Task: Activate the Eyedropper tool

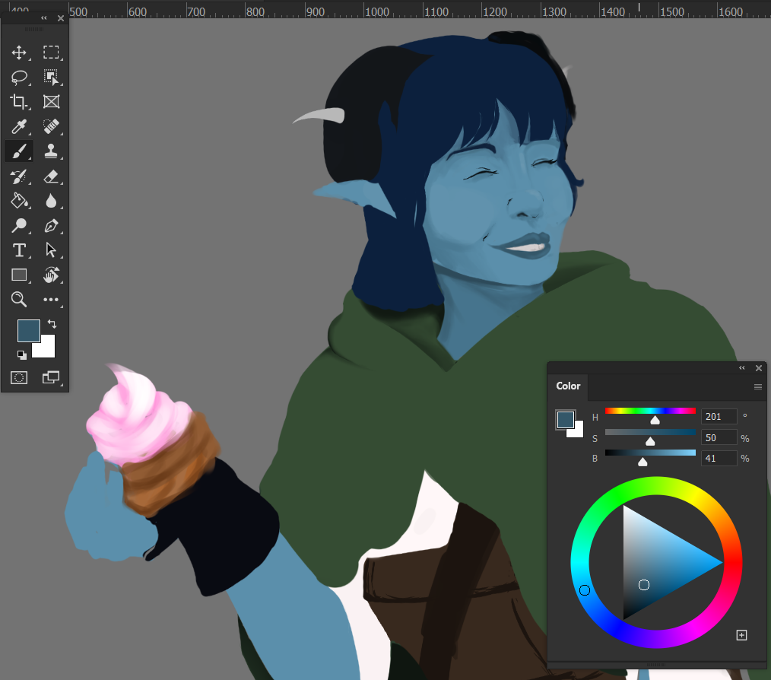Action: click(x=19, y=126)
